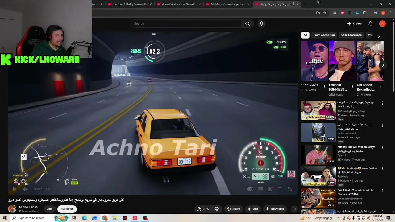Open the notifications bell
Viewport: 395px width, 222px height.
tap(370, 23)
